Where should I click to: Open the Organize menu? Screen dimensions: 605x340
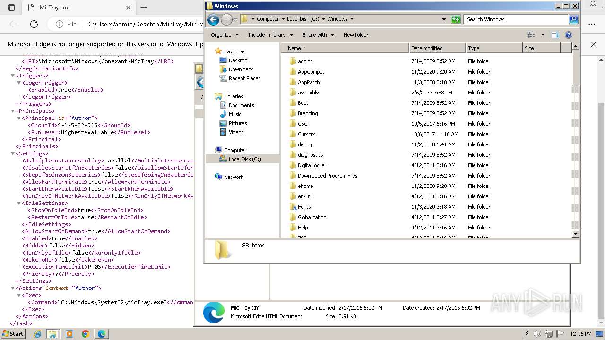coord(225,35)
